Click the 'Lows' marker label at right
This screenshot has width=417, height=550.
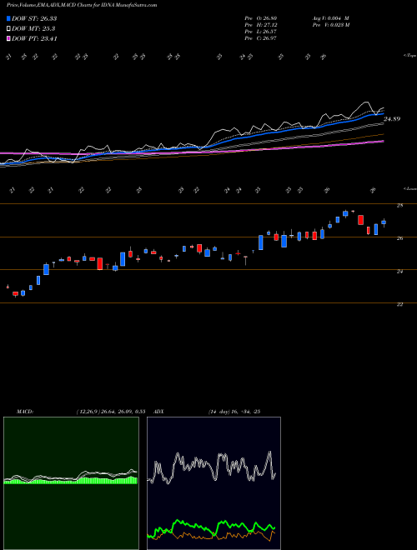click(409, 188)
